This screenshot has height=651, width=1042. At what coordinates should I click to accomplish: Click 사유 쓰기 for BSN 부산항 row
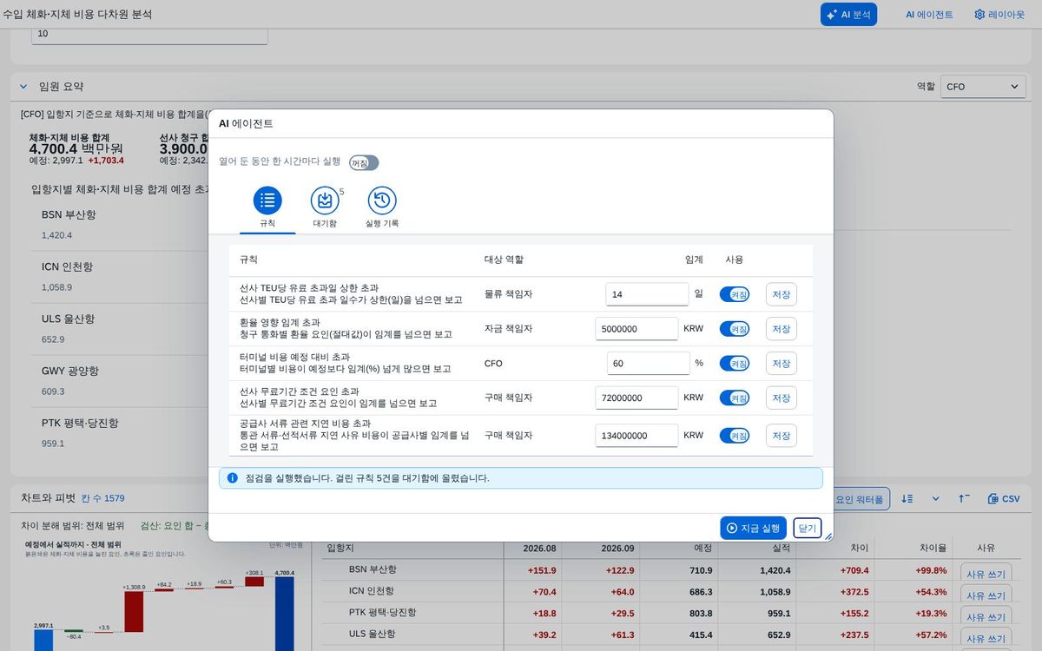(x=986, y=574)
